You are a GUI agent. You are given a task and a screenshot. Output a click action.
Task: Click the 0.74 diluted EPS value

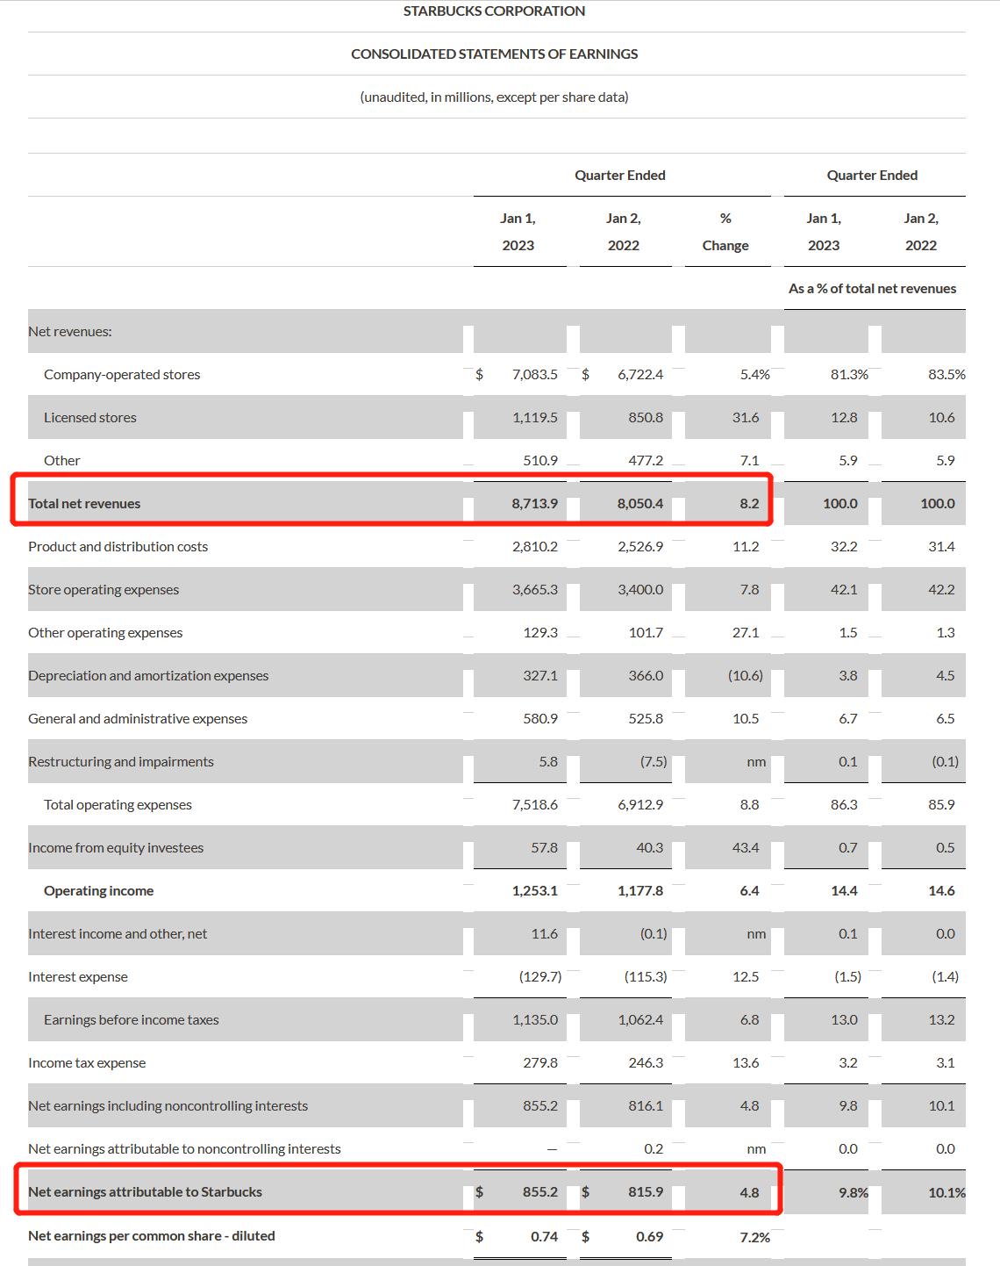pyautogui.click(x=544, y=1237)
